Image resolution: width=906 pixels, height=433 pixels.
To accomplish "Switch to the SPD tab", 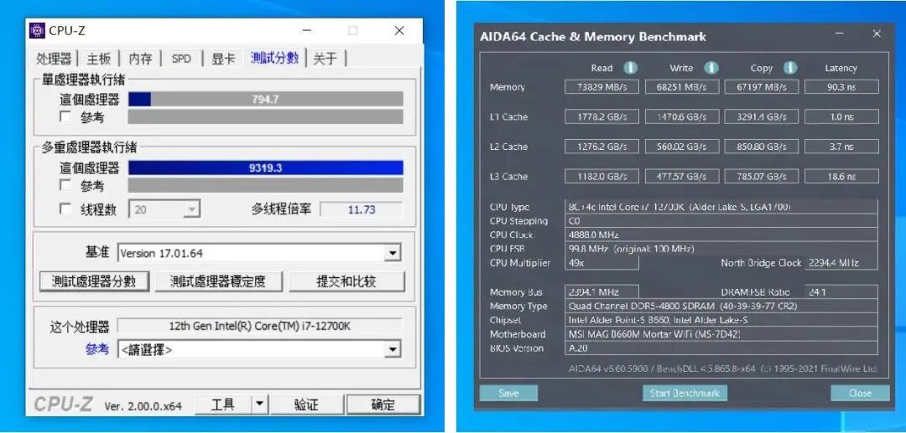I will [x=181, y=59].
